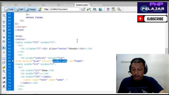Balance Braces coding toolbar icon
Image resolution: width=169 pixels, height=95 pixels.
pyautogui.click(x=4, y=41)
